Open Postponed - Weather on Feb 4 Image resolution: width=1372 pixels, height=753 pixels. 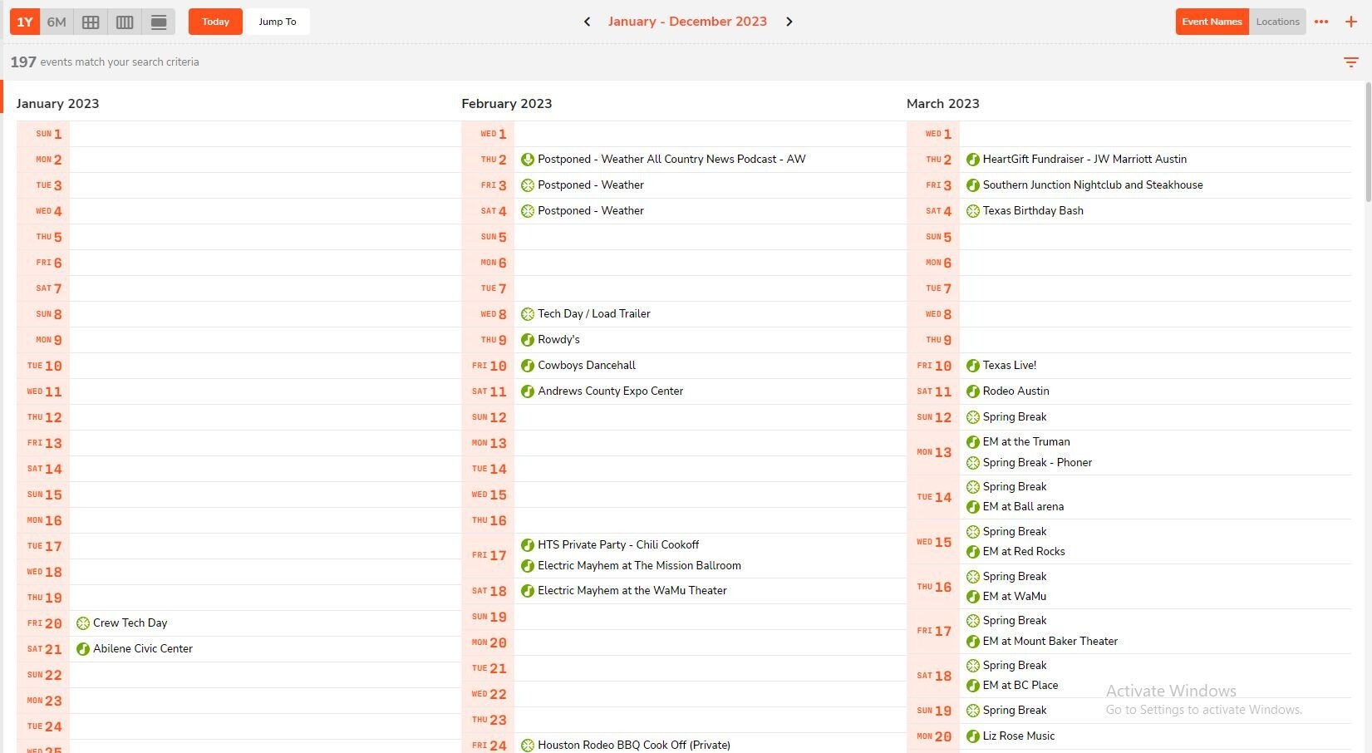click(x=591, y=210)
